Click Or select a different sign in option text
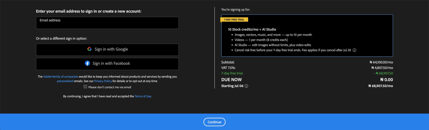 coord(62,38)
